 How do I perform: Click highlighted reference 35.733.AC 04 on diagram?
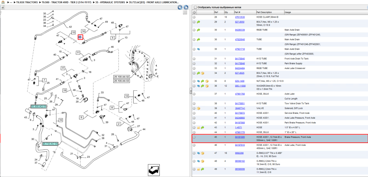(x=50, y=144)
